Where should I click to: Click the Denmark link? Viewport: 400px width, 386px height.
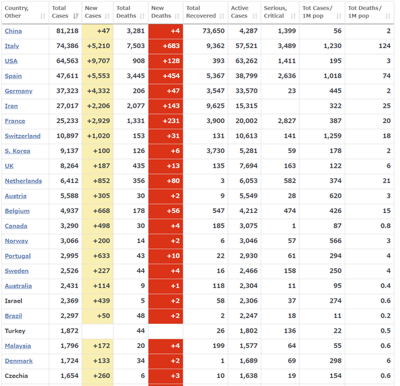pyautogui.click(x=19, y=361)
